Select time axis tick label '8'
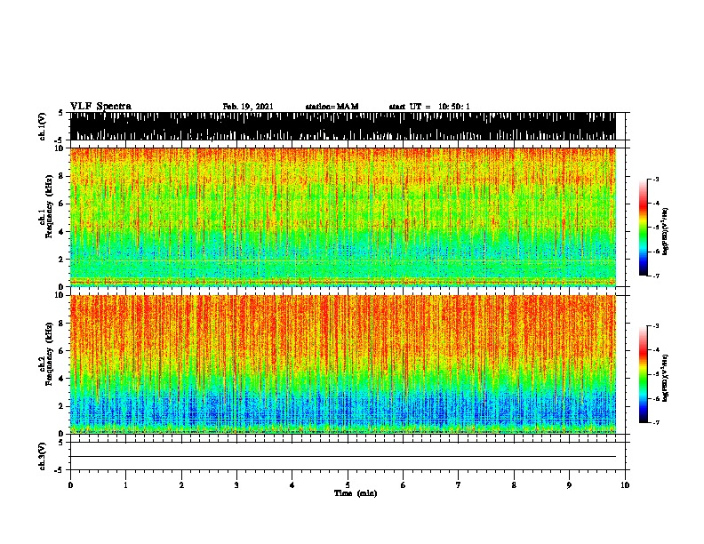 tap(514, 485)
